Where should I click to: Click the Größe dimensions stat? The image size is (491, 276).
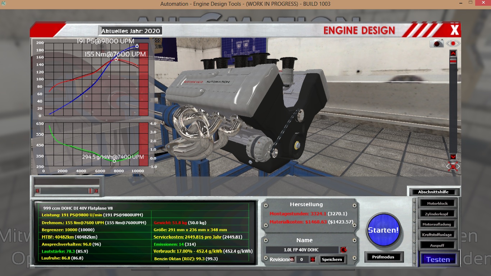190,230
